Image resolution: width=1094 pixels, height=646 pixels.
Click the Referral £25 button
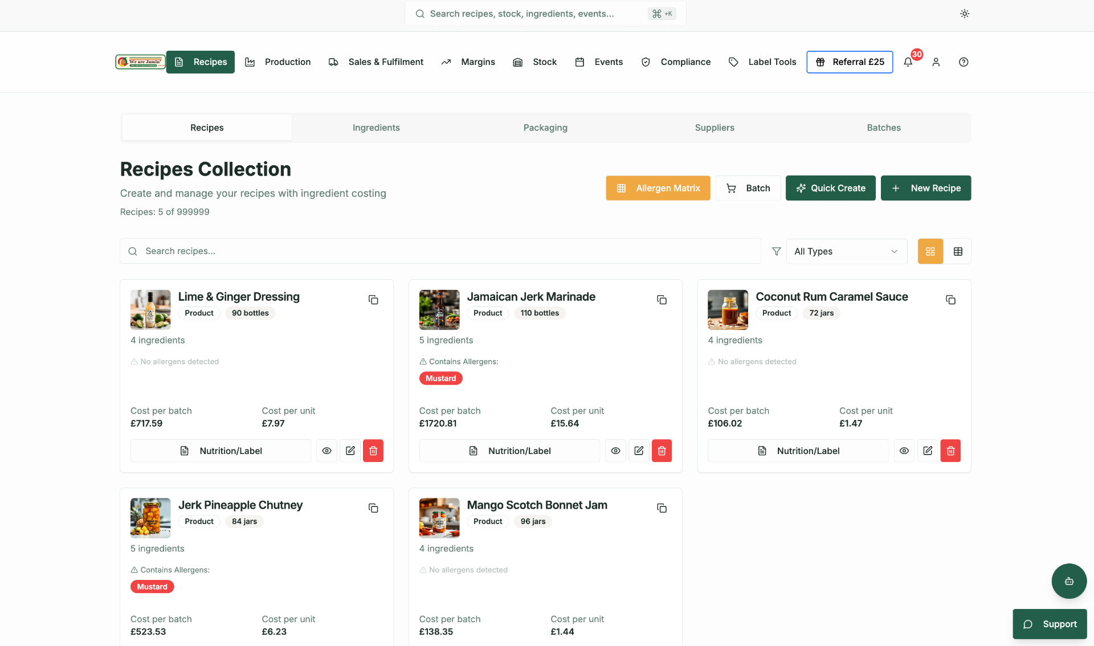850,62
